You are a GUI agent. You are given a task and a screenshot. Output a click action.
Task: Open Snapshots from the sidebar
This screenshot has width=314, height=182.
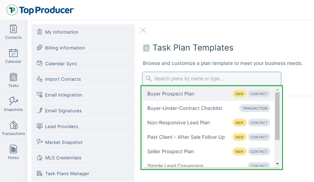tap(13, 104)
